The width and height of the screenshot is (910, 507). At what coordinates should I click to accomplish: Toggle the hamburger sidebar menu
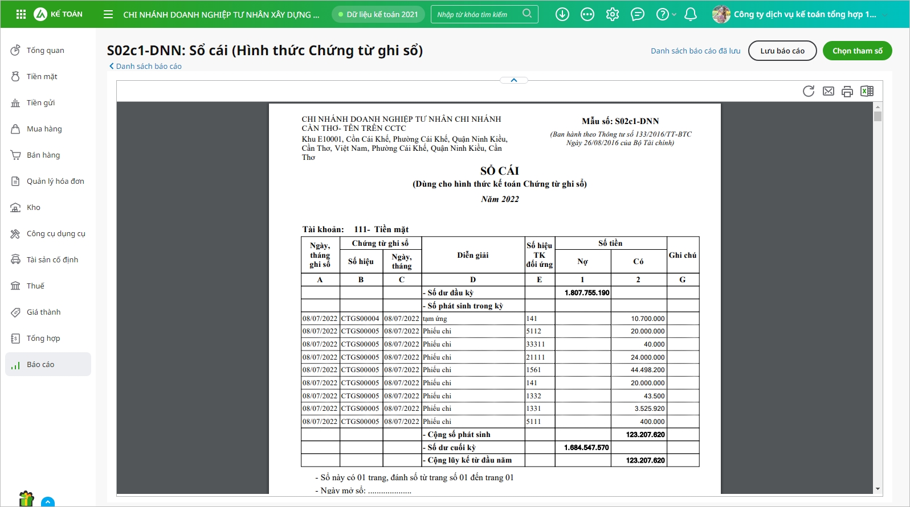click(108, 14)
